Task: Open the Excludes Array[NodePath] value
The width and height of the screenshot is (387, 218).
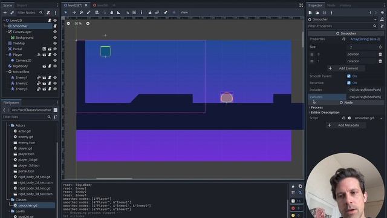Action: click(365, 97)
